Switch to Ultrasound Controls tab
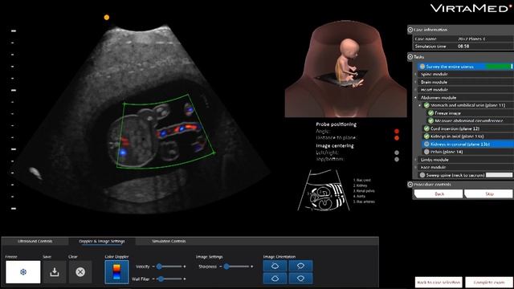The height and width of the screenshot is (289, 514). (35, 241)
